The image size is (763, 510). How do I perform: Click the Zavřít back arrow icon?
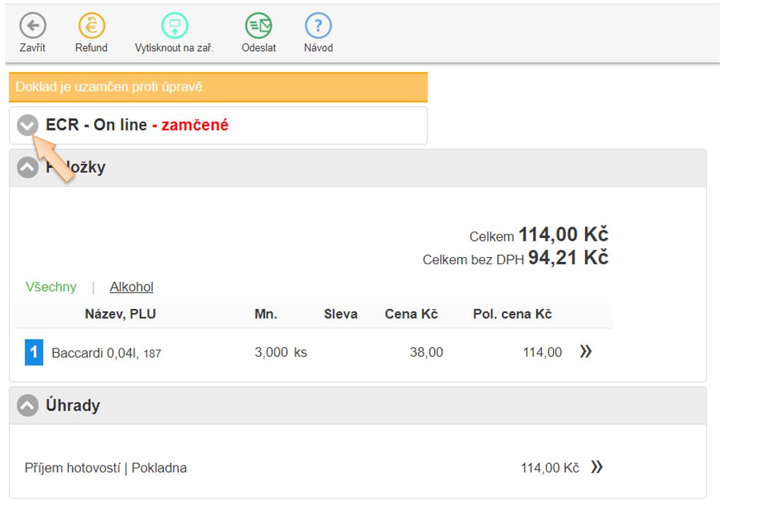(x=33, y=27)
